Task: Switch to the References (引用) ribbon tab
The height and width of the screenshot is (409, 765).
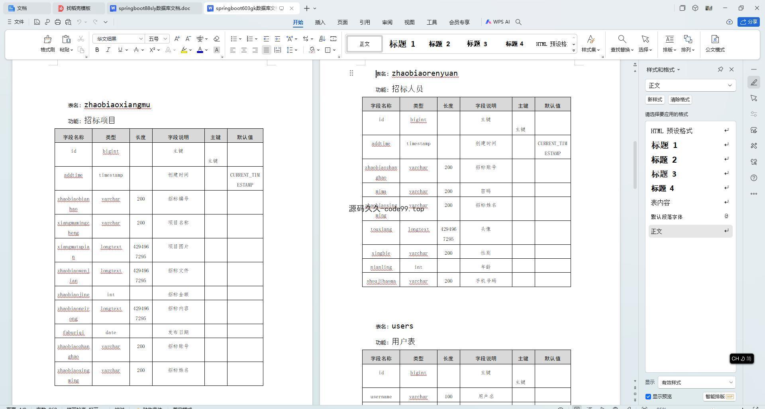Action: coord(365,22)
